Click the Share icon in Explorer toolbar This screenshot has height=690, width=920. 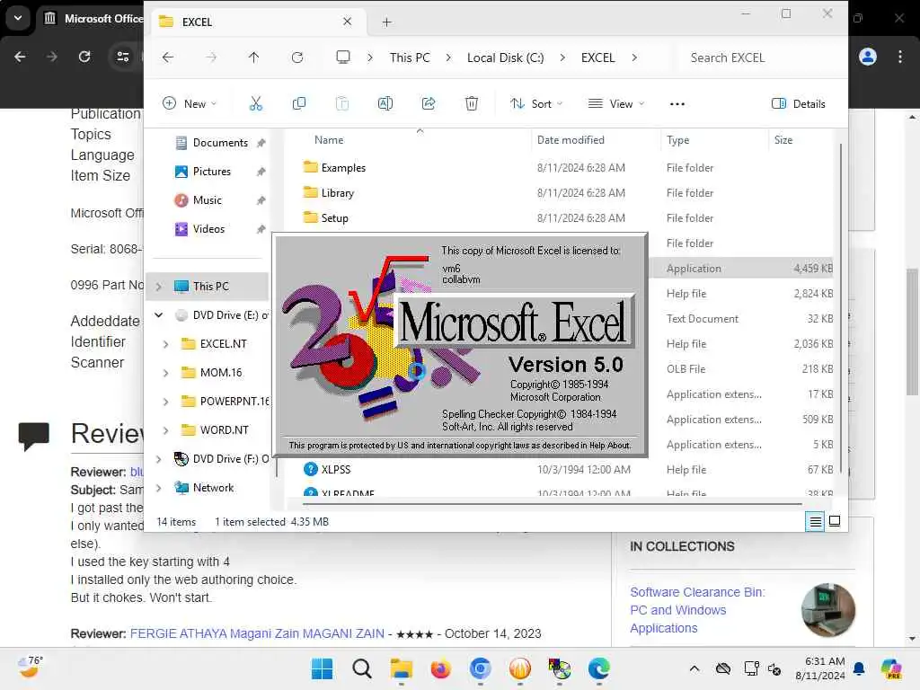(429, 104)
